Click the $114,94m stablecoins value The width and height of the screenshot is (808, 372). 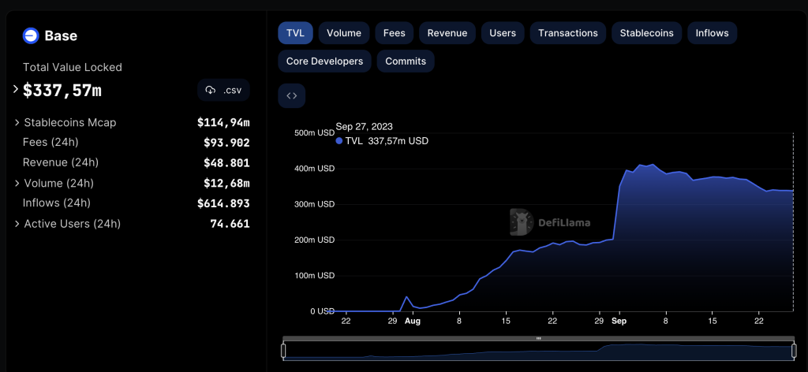click(x=223, y=122)
